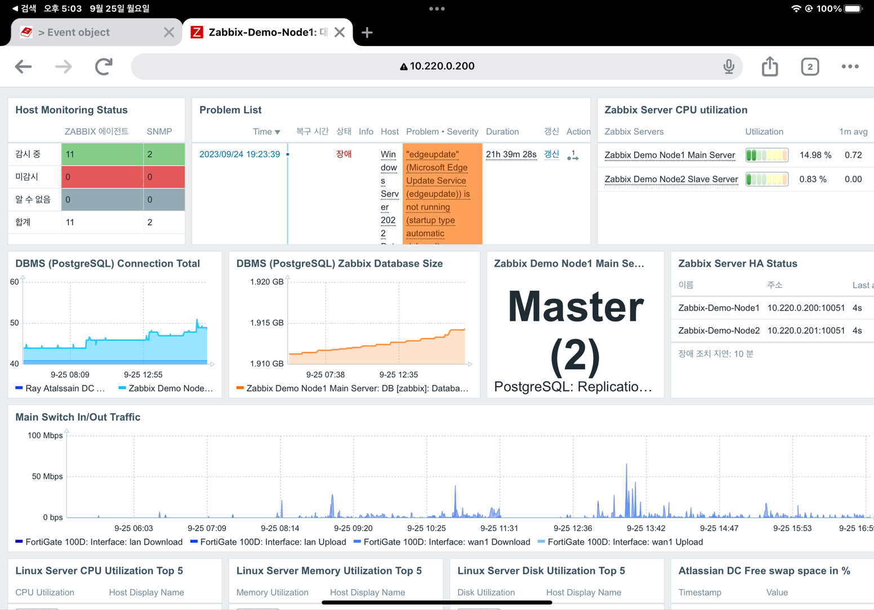The width and height of the screenshot is (874, 610).
Task: Click green cell showing 2 monitored SNMP hosts
Action: click(x=164, y=154)
